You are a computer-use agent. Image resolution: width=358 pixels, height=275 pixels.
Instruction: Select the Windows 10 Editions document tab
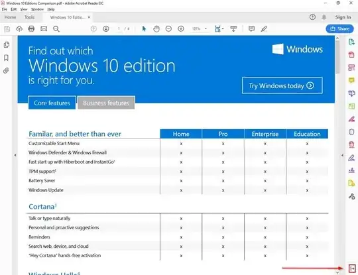click(x=68, y=17)
